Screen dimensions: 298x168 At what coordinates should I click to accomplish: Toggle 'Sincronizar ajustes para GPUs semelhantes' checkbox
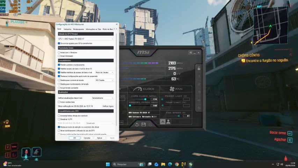59,43
